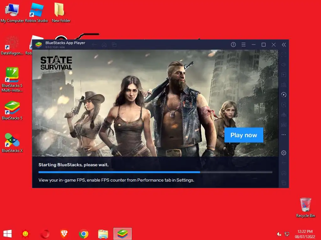Click the network tray icon

pos(287,234)
